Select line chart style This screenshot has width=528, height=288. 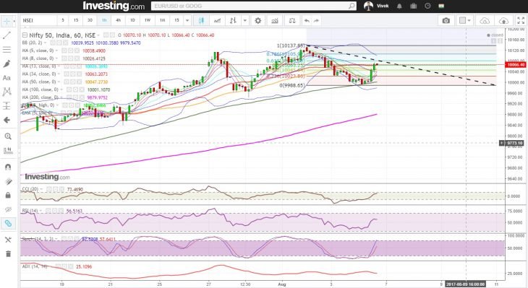[x=217, y=20]
